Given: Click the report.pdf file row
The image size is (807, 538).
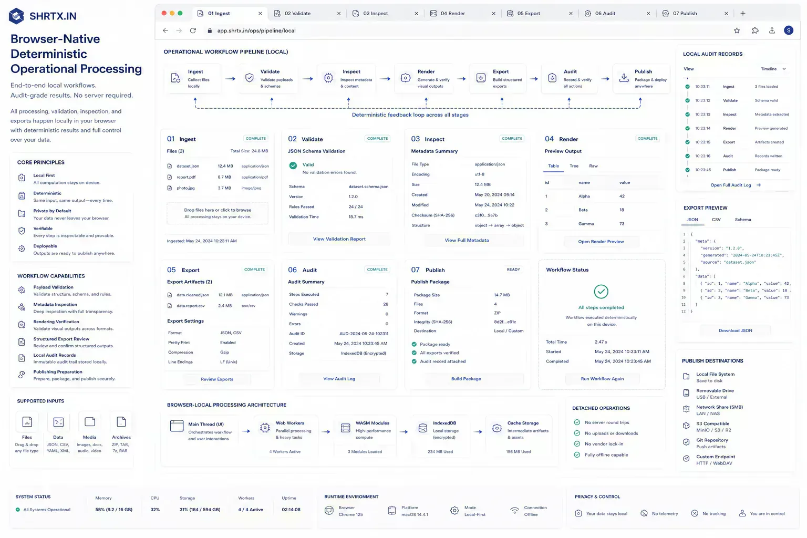Looking at the screenshot, I should (218, 177).
